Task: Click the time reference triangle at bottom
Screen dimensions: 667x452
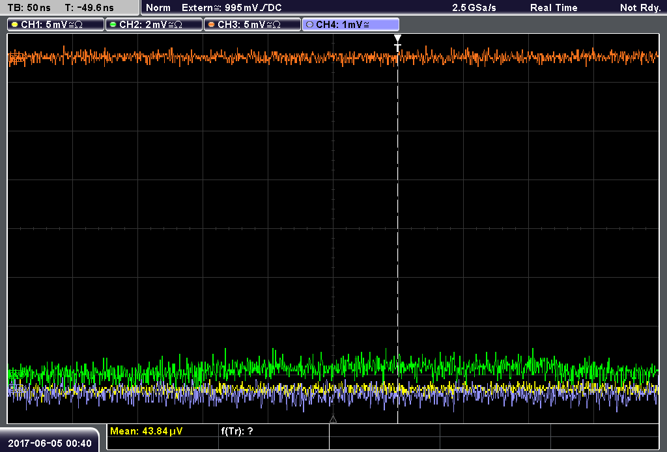Action: point(333,419)
